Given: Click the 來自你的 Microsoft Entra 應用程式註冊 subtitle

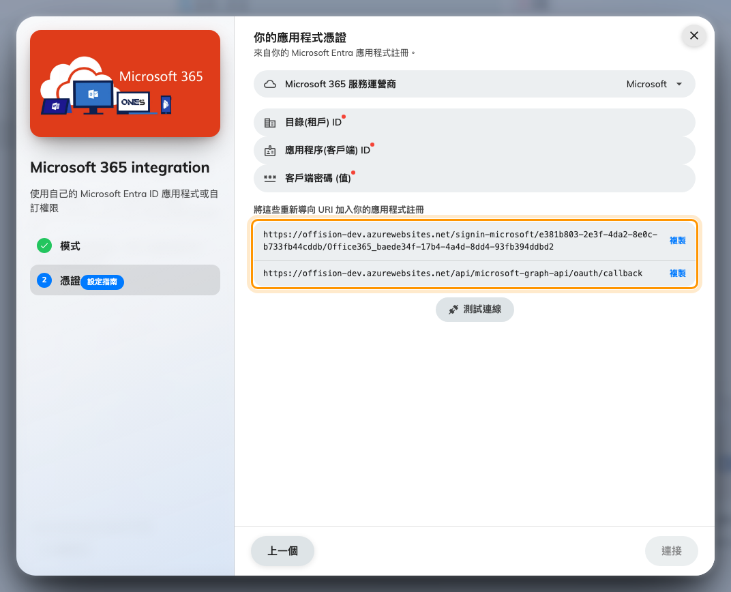Looking at the screenshot, I should tap(334, 53).
